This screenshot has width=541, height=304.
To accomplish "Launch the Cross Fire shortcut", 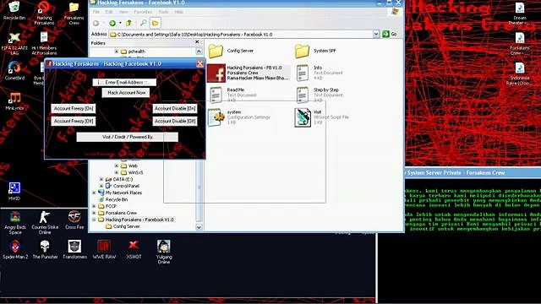I will pos(74,220).
